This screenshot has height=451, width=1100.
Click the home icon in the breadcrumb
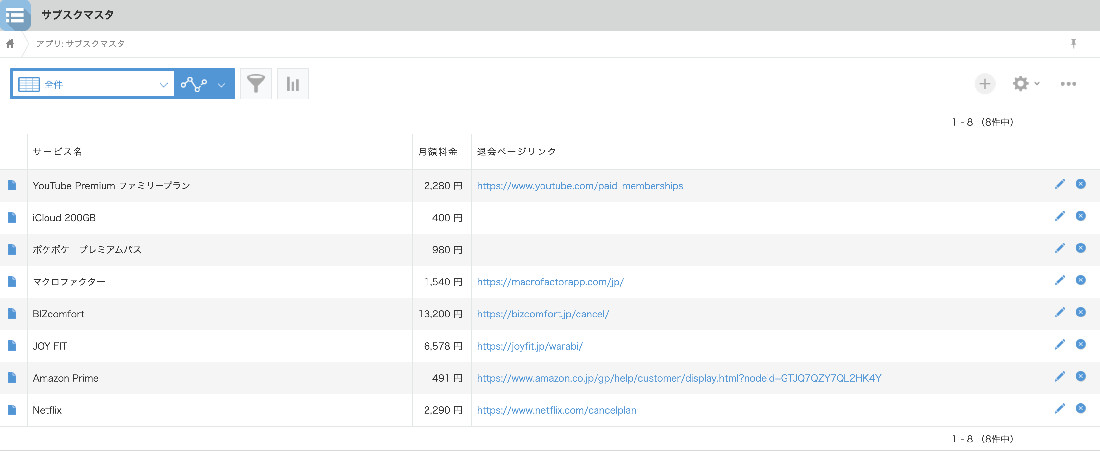tap(10, 44)
